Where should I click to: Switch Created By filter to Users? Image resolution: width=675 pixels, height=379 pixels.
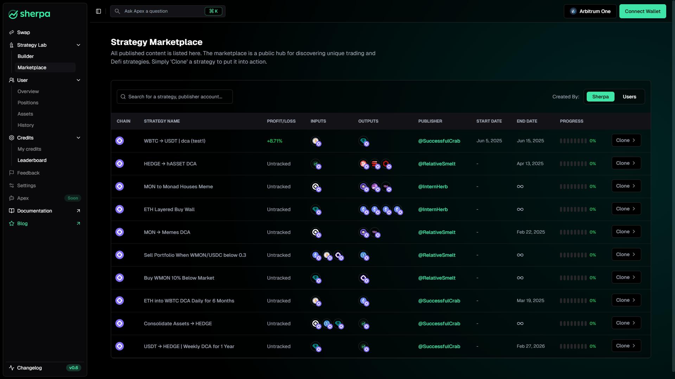(629, 97)
